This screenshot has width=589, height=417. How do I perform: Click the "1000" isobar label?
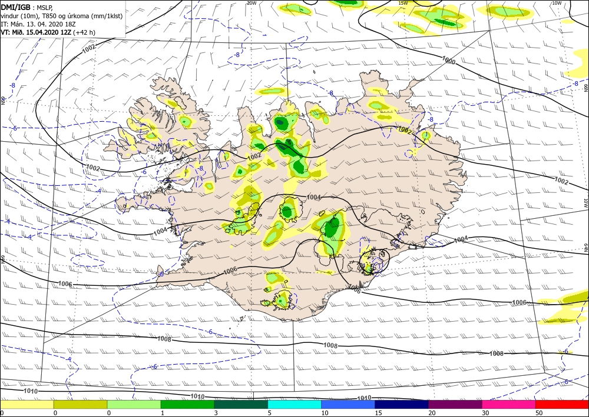pyautogui.click(x=448, y=60)
